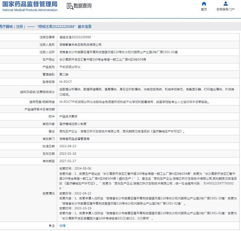
Task: Click the 注册人名称 label
Action: [47, 45]
